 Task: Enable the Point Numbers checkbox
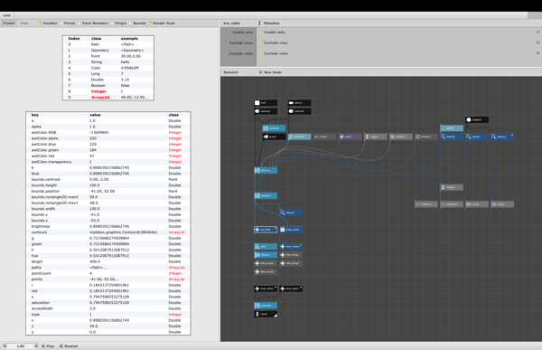79,24
